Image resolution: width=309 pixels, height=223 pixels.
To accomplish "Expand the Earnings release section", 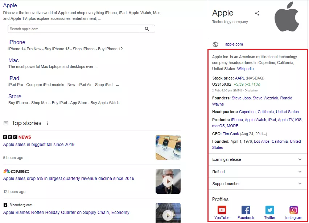I will point(257,159).
